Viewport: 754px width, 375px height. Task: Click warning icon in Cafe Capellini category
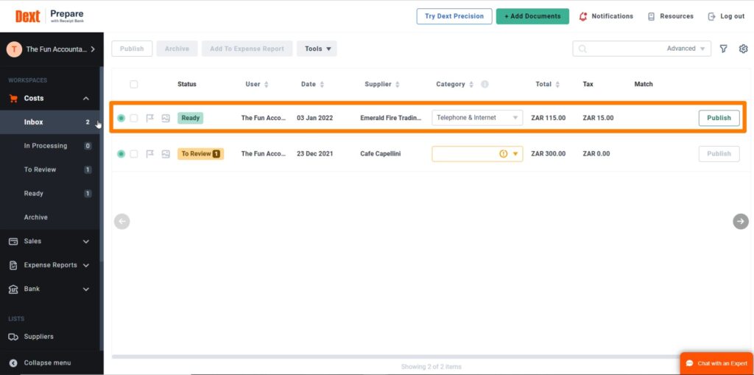504,154
